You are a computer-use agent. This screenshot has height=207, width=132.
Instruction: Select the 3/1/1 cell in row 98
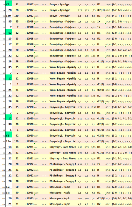coord(108,147)
